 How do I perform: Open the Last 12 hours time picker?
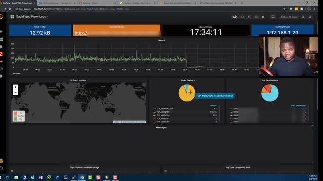[289, 17]
